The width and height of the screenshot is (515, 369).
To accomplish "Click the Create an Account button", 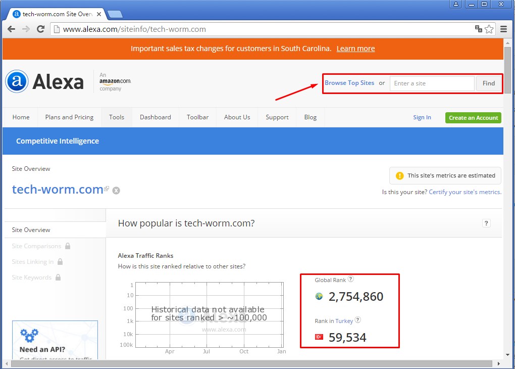I will 473,118.
